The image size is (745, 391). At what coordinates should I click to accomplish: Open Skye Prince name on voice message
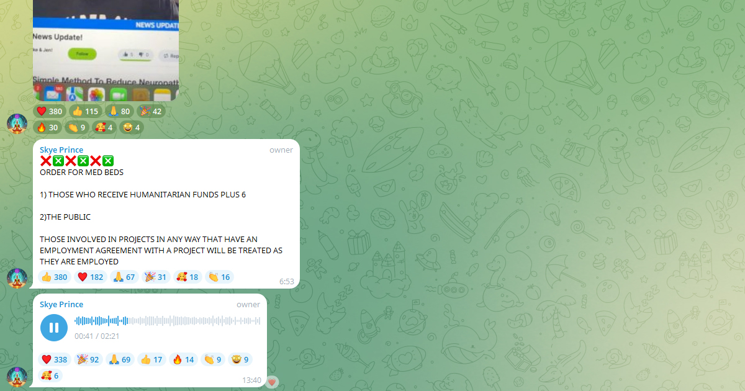coord(61,304)
